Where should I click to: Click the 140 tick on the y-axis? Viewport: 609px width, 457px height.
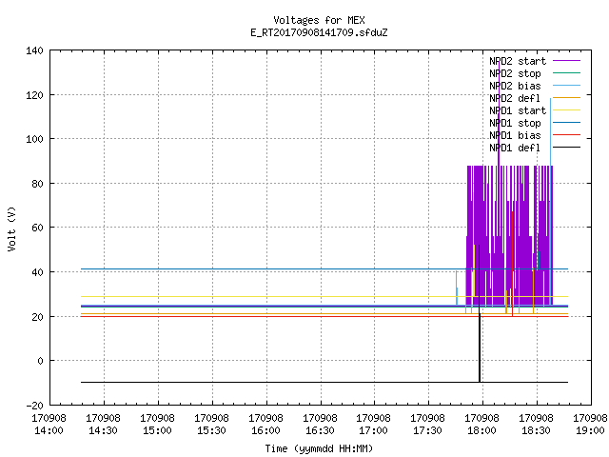click(x=34, y=50)
